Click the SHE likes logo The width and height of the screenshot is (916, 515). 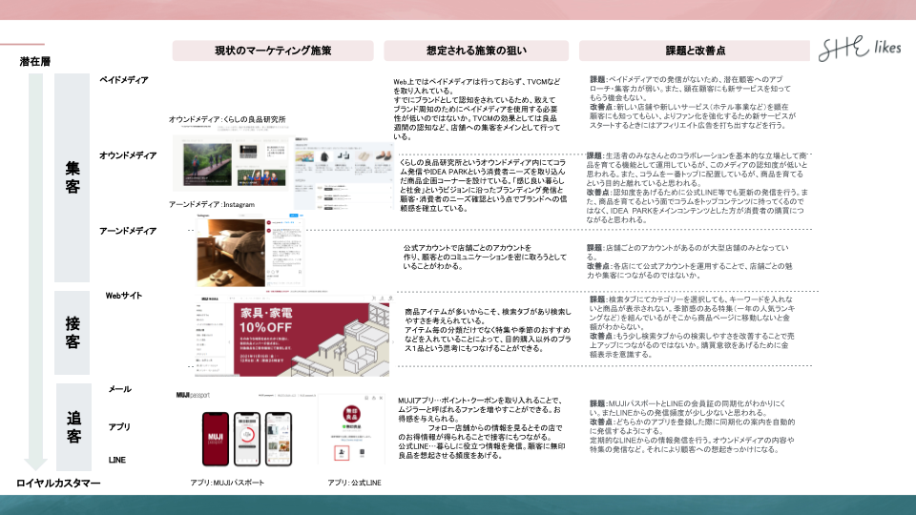click(860, 49)
